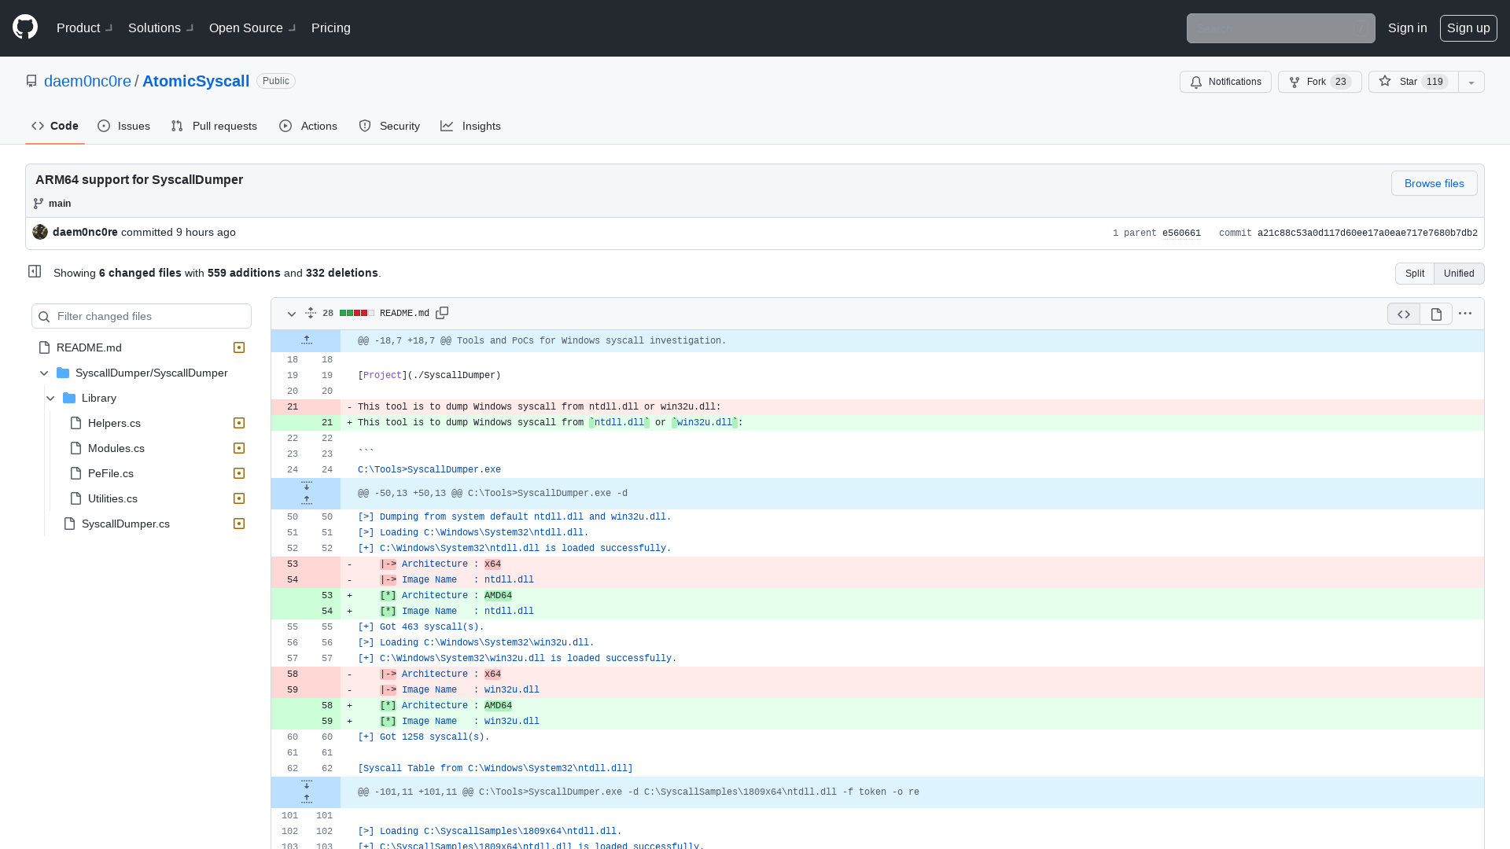This screenshot has height=849, width=1510.
Task: Hide the changed files sidebar
Action: 35,270
